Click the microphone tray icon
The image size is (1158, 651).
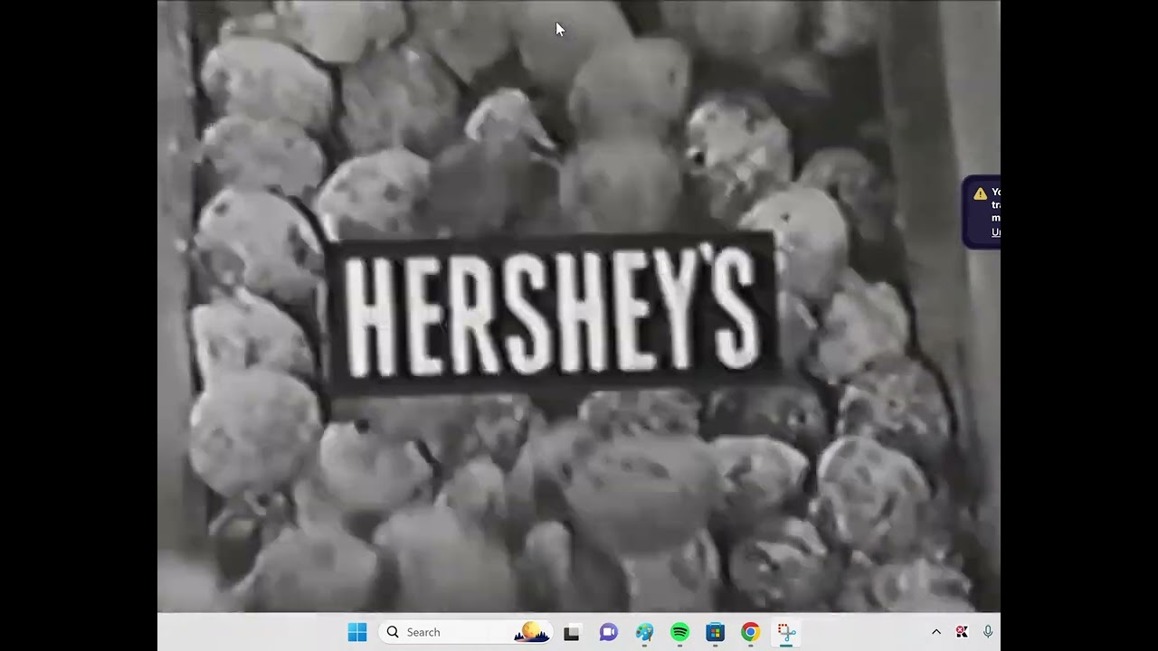988,632
